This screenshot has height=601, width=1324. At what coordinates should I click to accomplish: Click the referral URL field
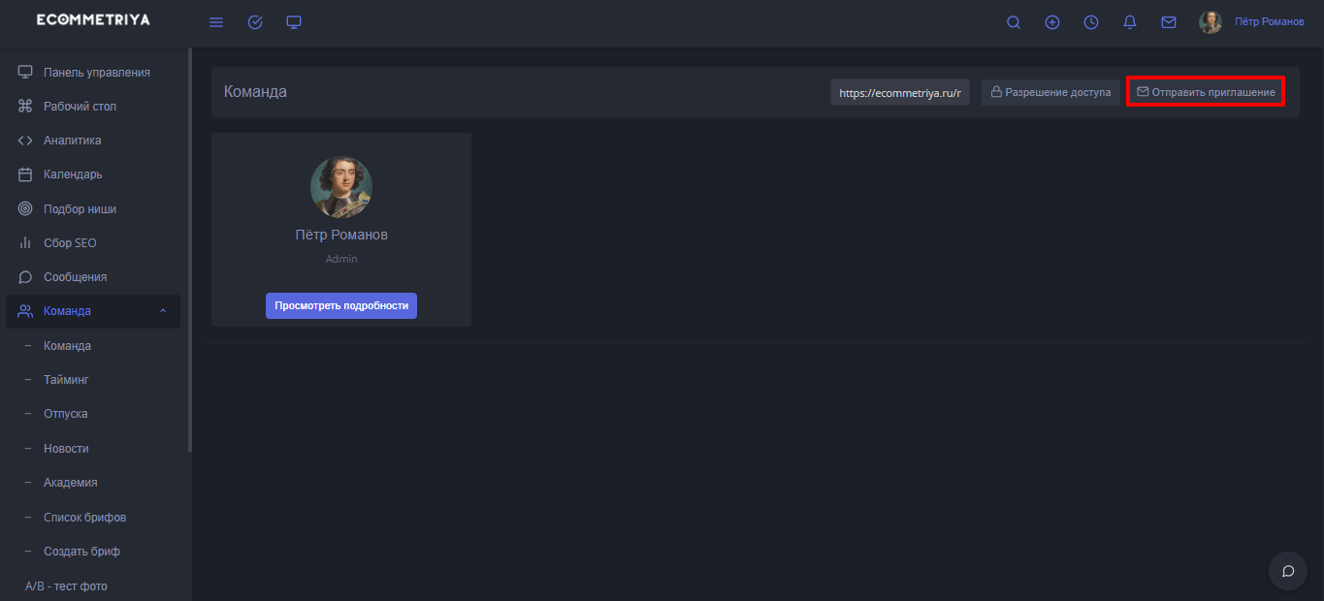click(899, 93)
